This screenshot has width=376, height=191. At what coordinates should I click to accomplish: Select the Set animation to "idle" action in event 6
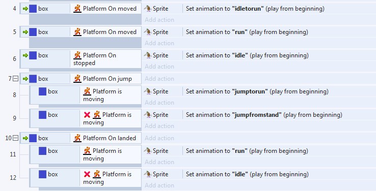click(x=247, y=55)
